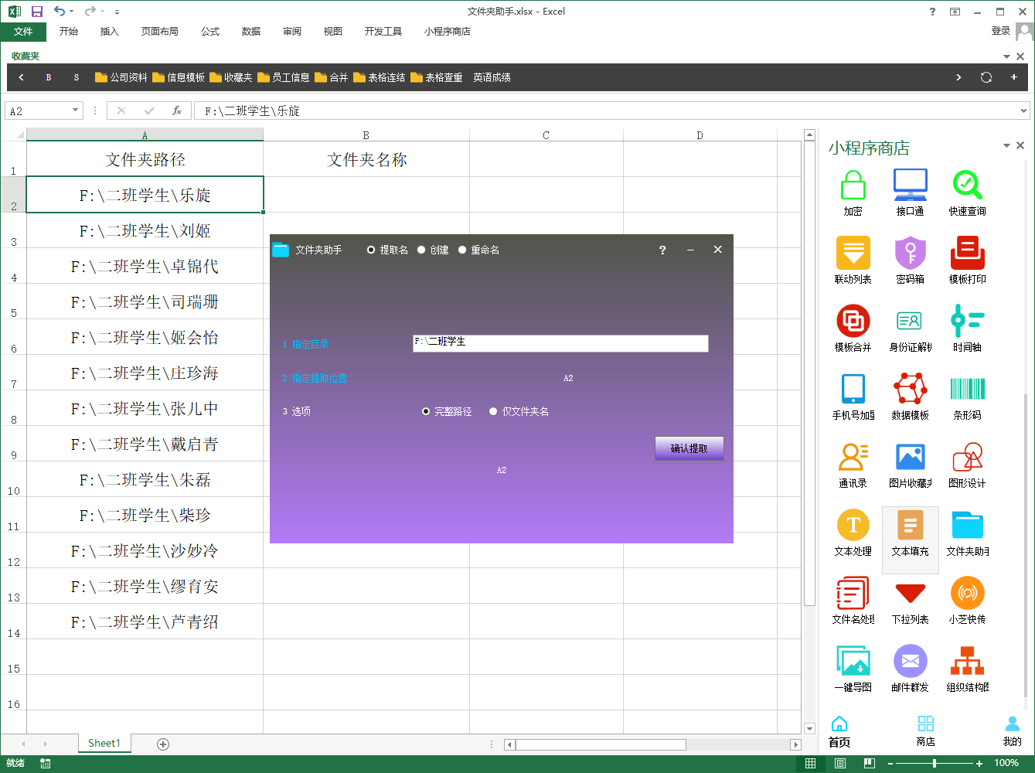Launch the 文件夹助手 folder tool in store
Image resolution: width=1035 pixels, height=773 pixels.
(967, 533)
